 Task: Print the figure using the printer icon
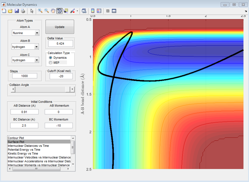pyautogui.click(x=23, y=11)
